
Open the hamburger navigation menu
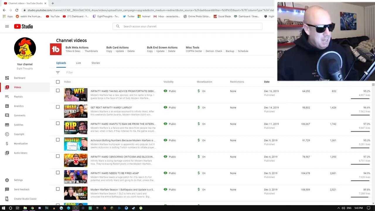pyautogui.click(x=7, y=26)
